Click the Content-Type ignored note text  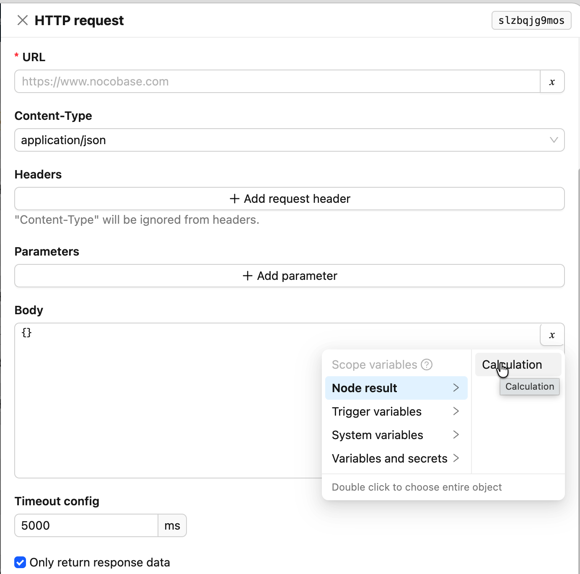pyautogui.click(x=137, y=220)
